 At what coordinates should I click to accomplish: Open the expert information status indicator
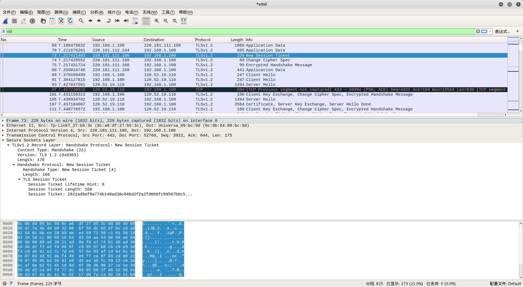5,283
